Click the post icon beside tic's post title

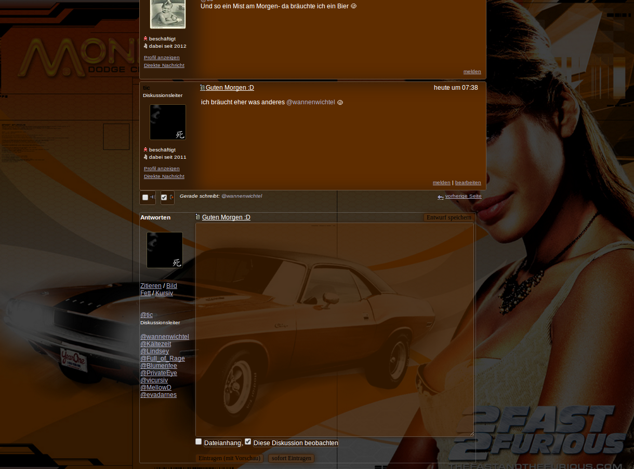pos(203,88)
